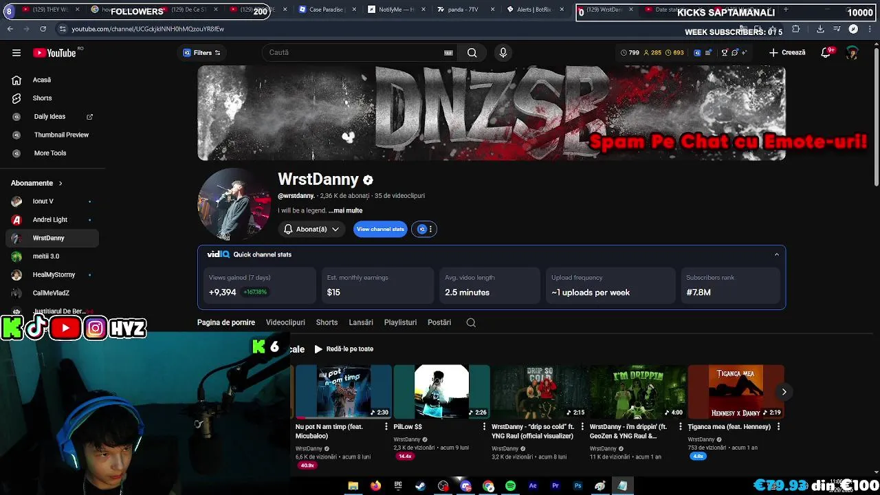Screen dimensions: 880x495
Task: Open more options for Țiganca mea video
Action: click(778, 427)
